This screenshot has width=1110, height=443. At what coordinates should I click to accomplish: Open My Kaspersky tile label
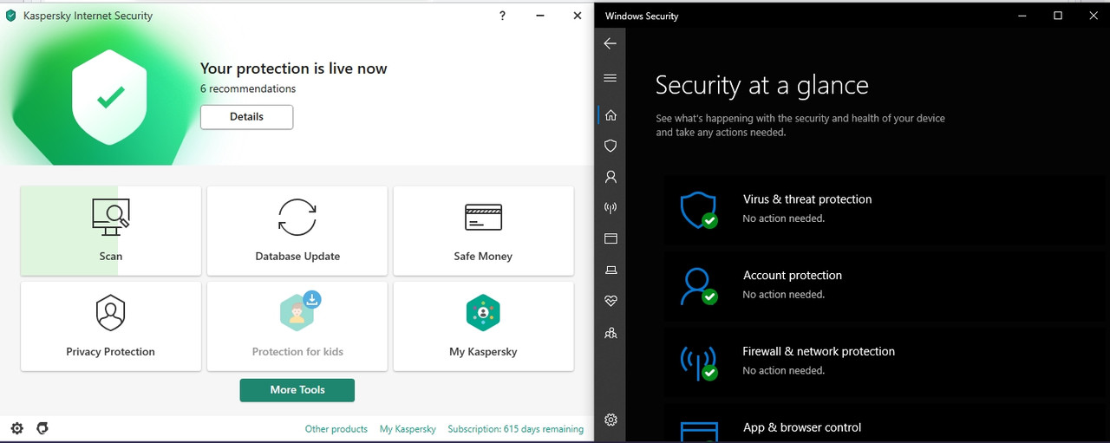click(483, 352)
